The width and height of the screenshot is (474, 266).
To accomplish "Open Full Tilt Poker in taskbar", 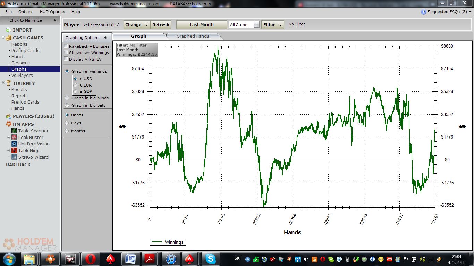I will pos(70,259).
